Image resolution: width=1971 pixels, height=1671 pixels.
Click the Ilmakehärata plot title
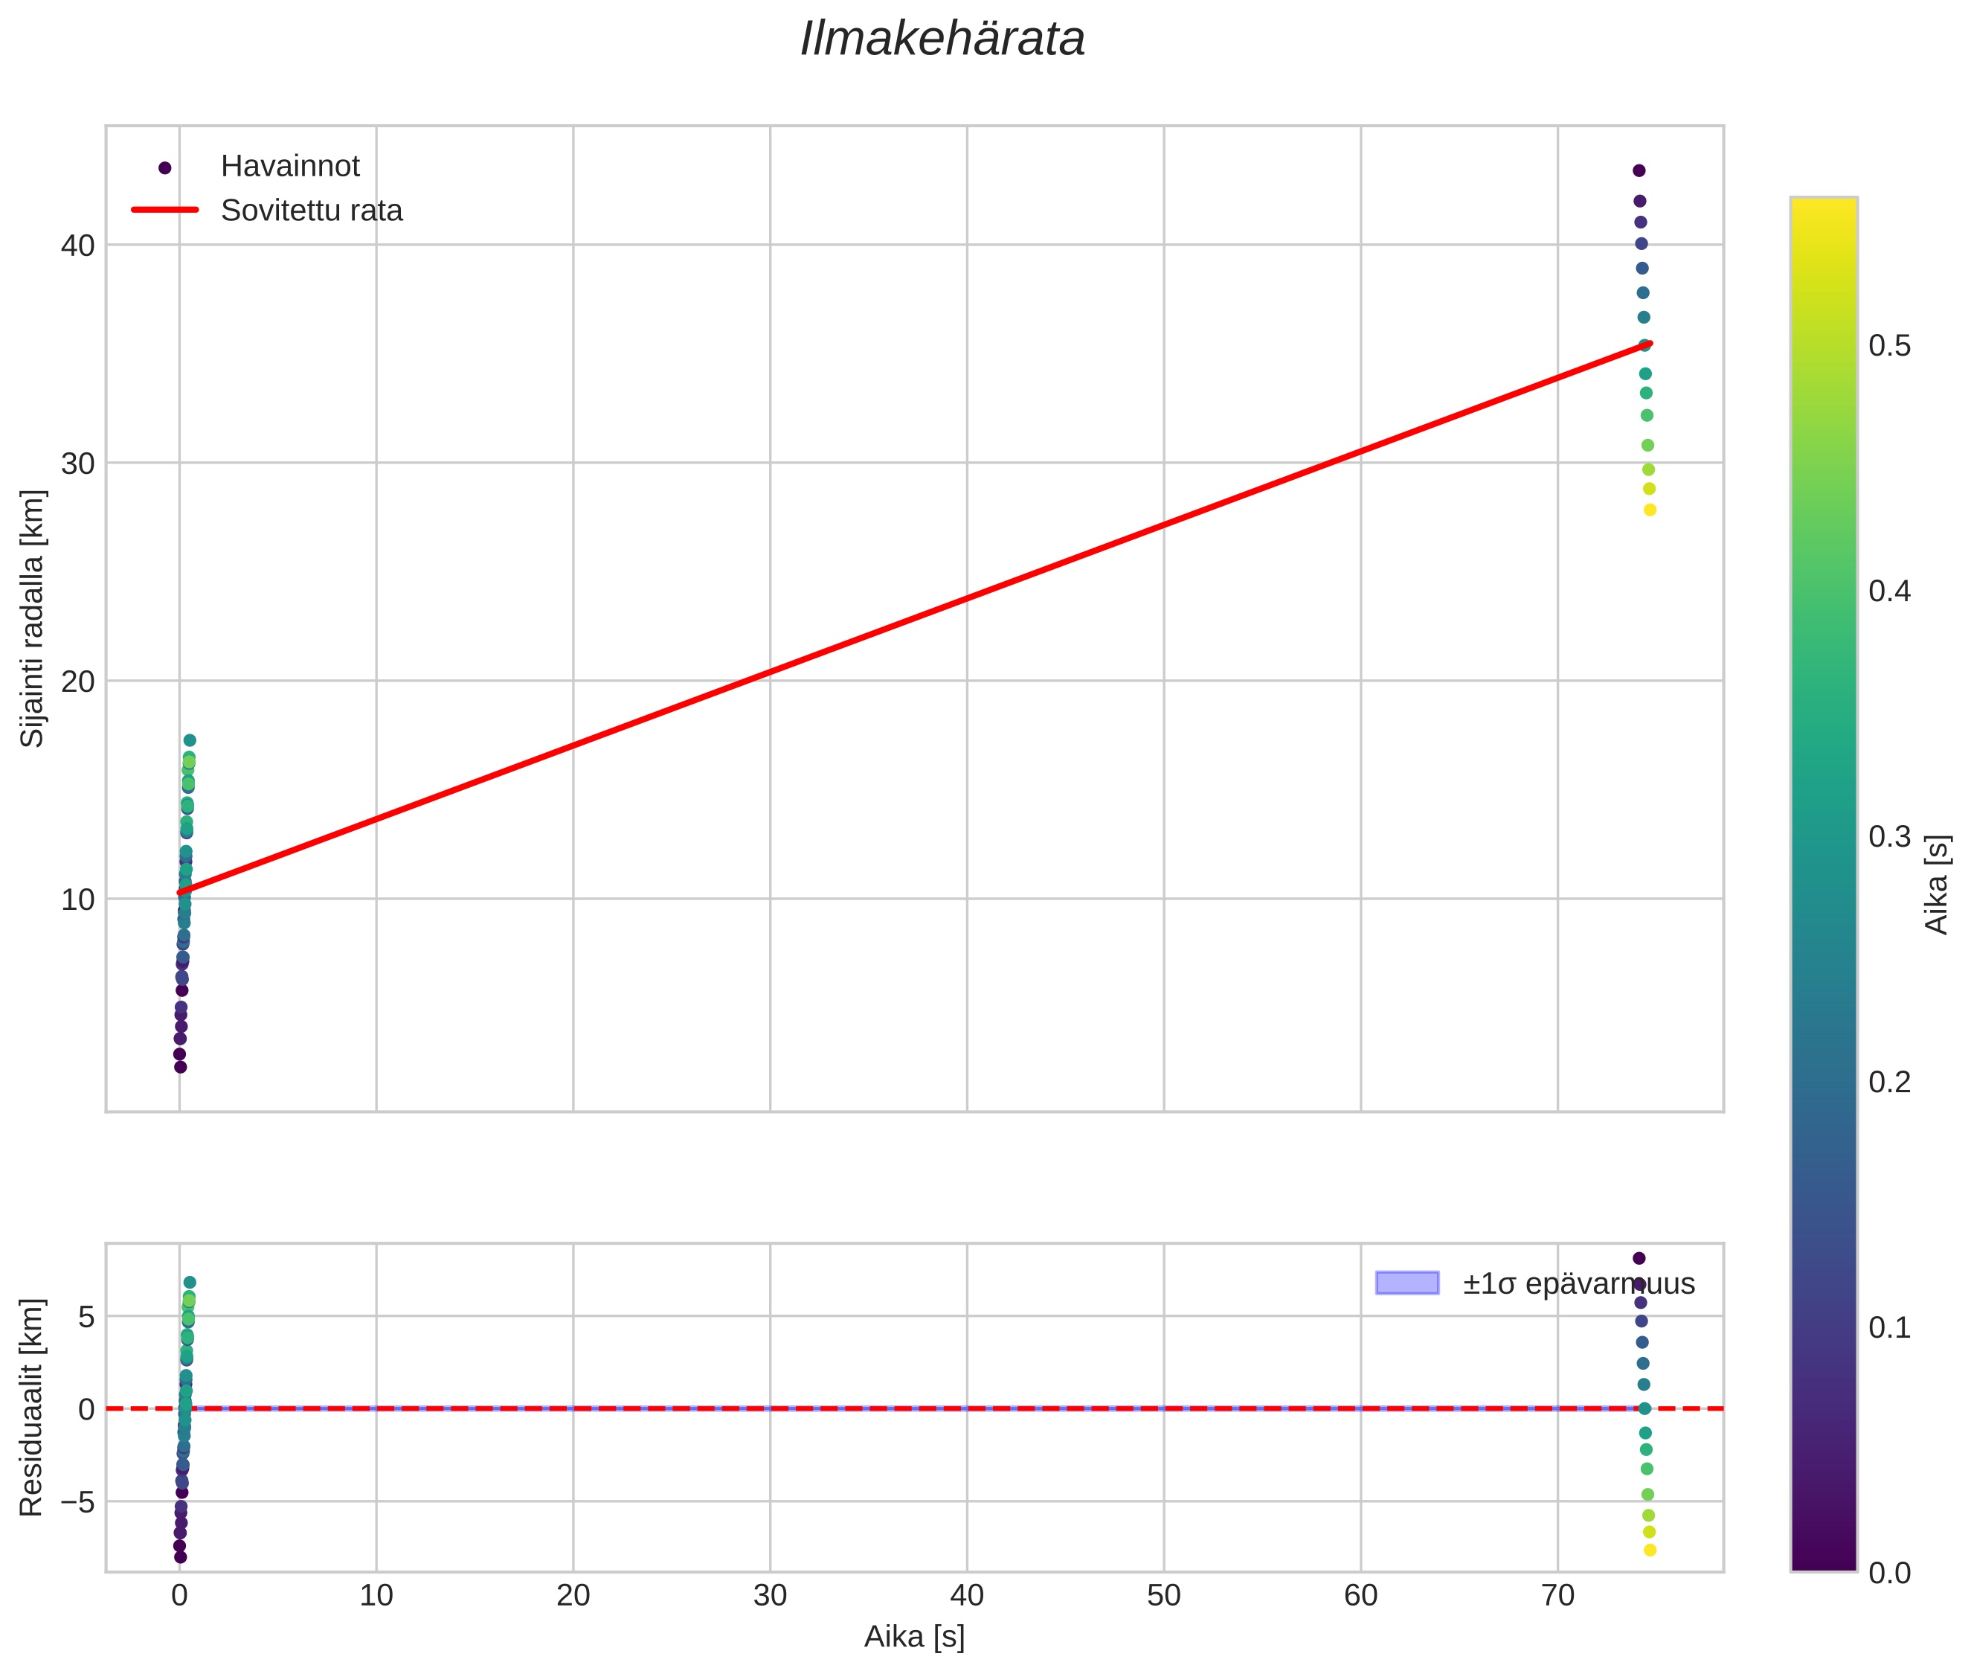(x=942, y=39)
